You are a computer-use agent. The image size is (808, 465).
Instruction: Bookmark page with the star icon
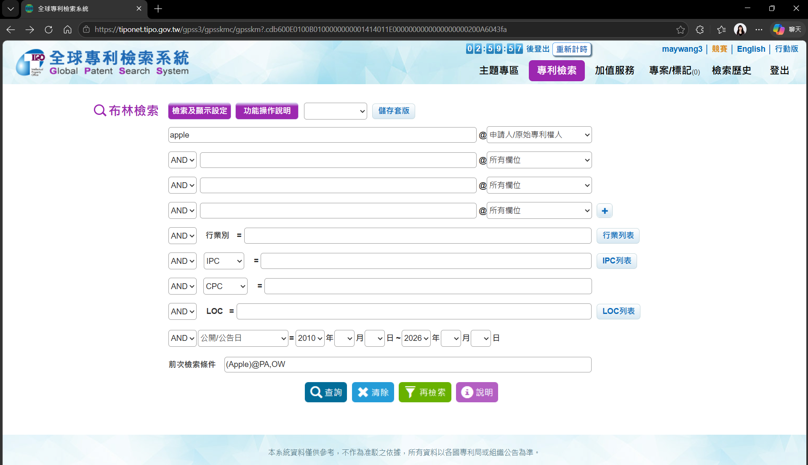click(x=680, y=29)
